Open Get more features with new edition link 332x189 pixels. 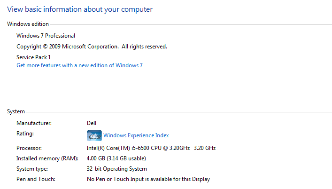click(80, 65)
